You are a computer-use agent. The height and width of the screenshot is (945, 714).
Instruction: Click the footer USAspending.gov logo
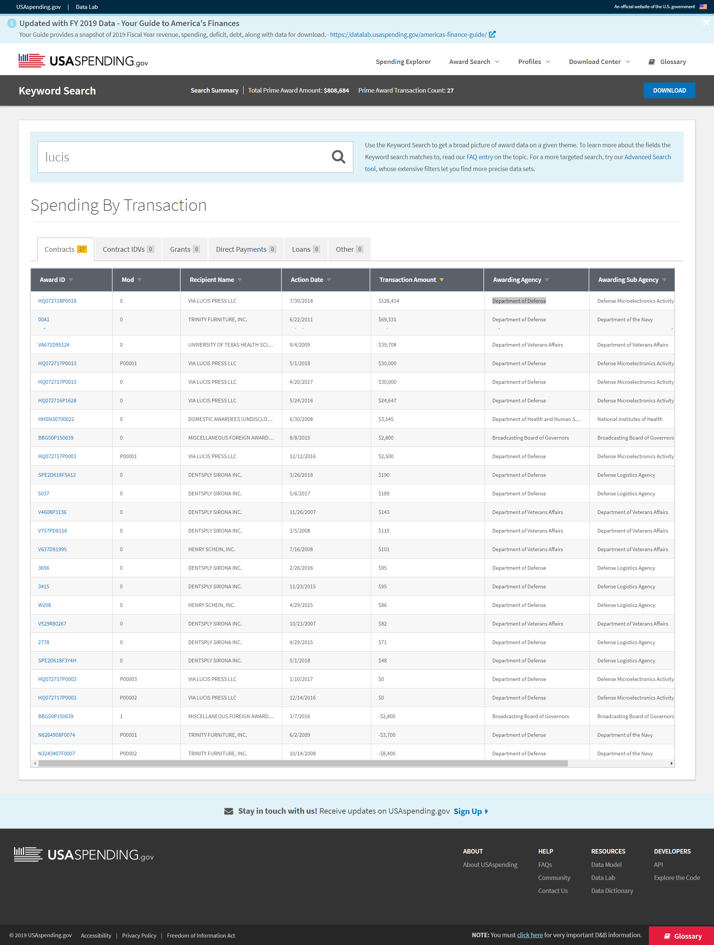coord(84,854)
